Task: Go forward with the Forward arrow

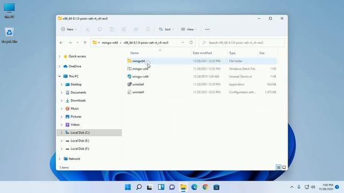Action: pyautogui.click(x=70, y=43)
